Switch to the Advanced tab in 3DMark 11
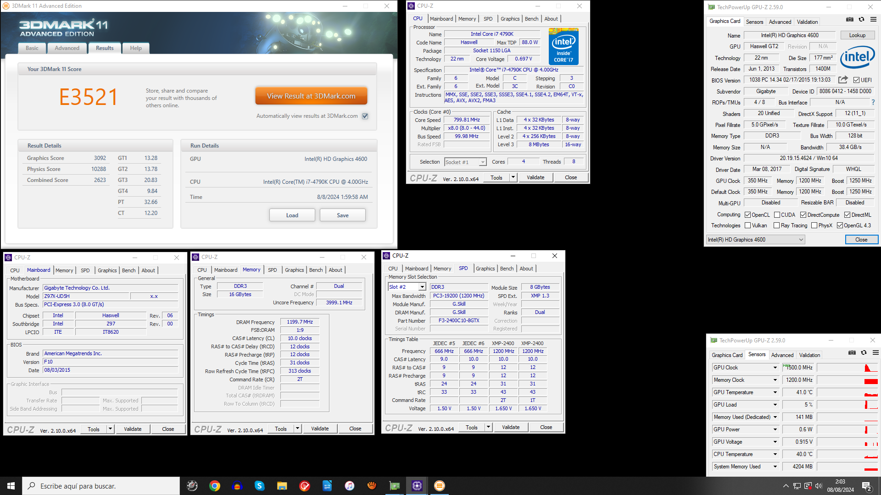881x495 pixels. coord(67,48)
